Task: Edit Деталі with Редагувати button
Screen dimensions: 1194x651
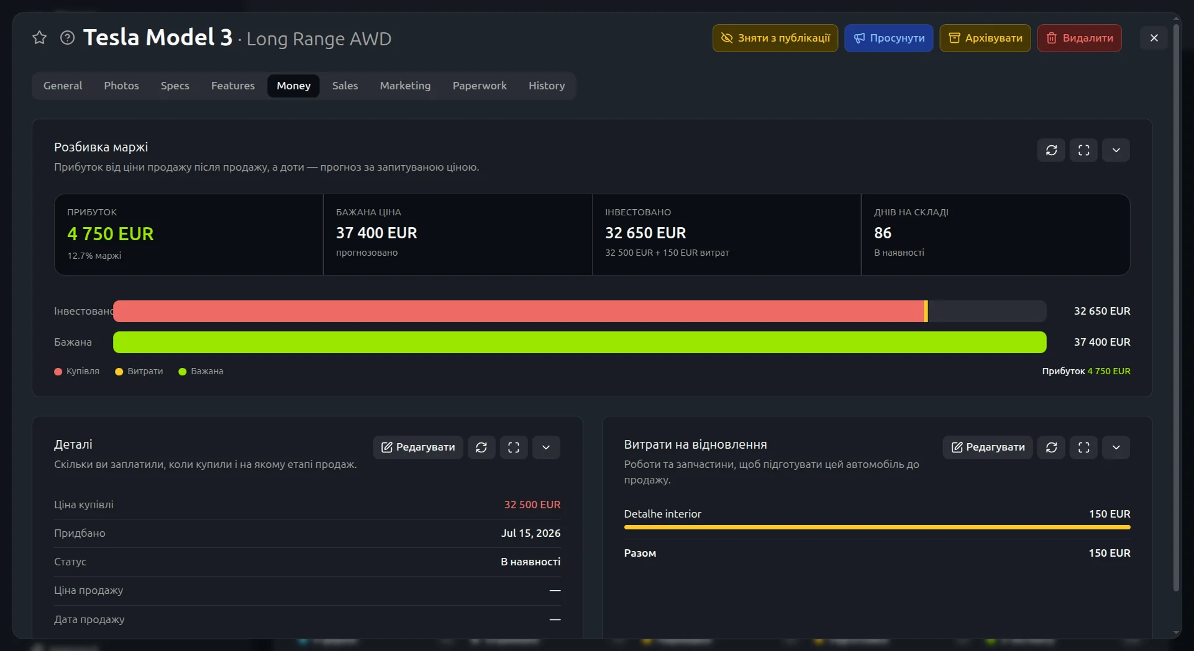Action: [x=418, y=447]
